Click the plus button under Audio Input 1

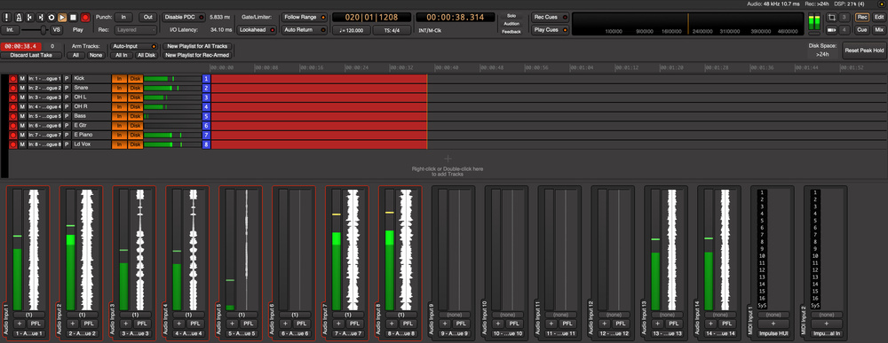click(x=19, y=324)
